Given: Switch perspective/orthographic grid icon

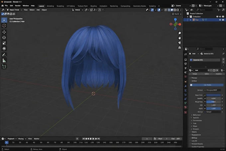Looking at the screenshot, I should click(x=179, y=47).
